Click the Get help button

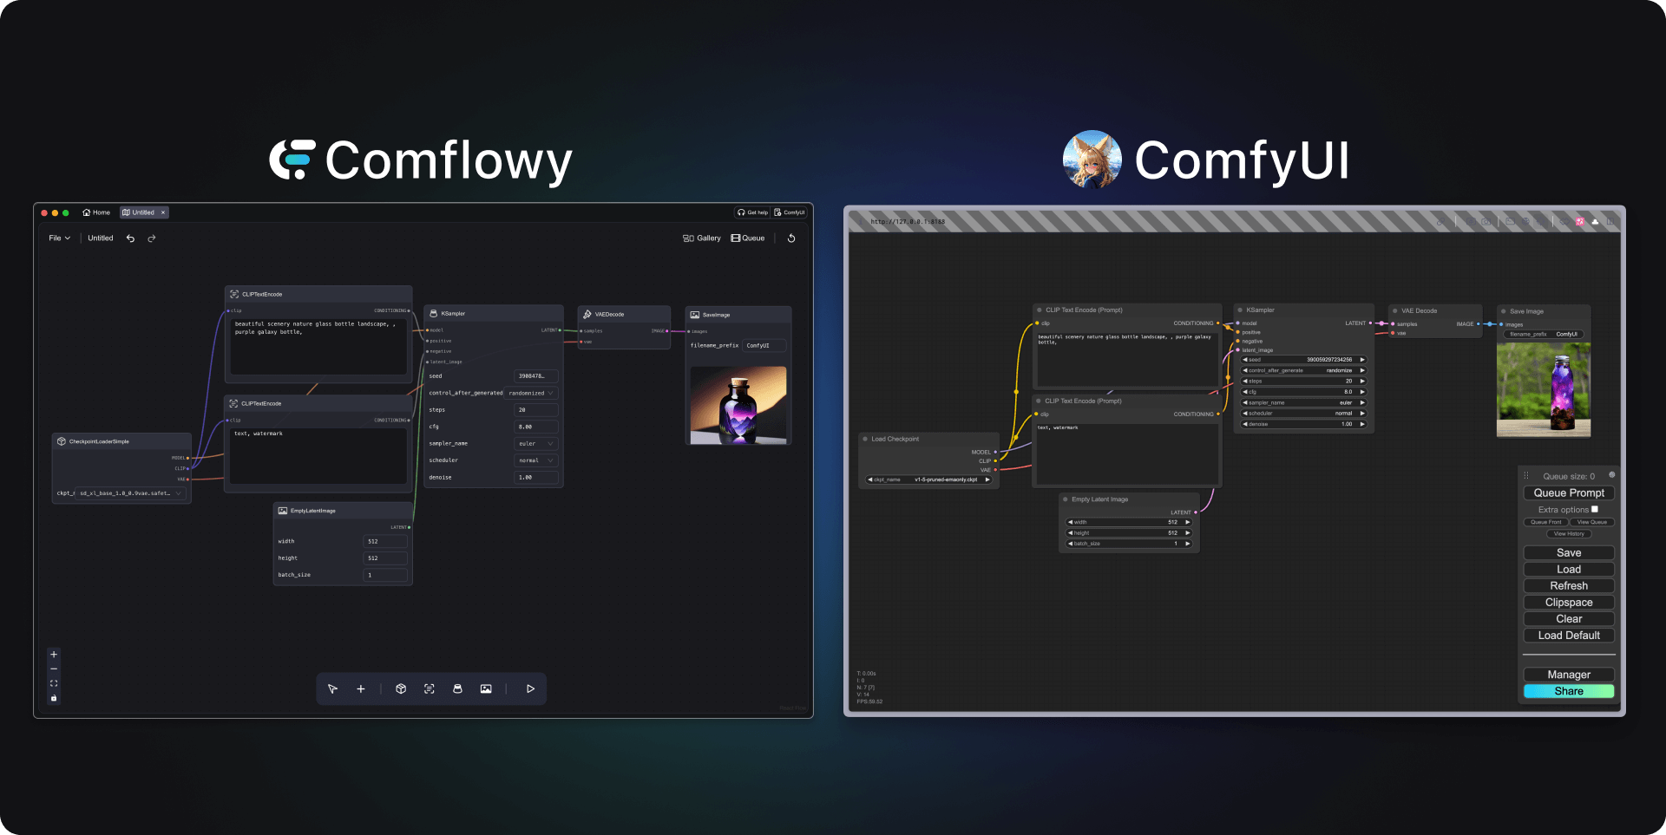click(752, 212)
